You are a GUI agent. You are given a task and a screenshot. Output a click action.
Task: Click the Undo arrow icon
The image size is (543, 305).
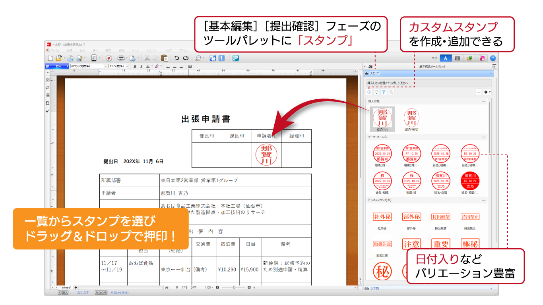(176, 58)
